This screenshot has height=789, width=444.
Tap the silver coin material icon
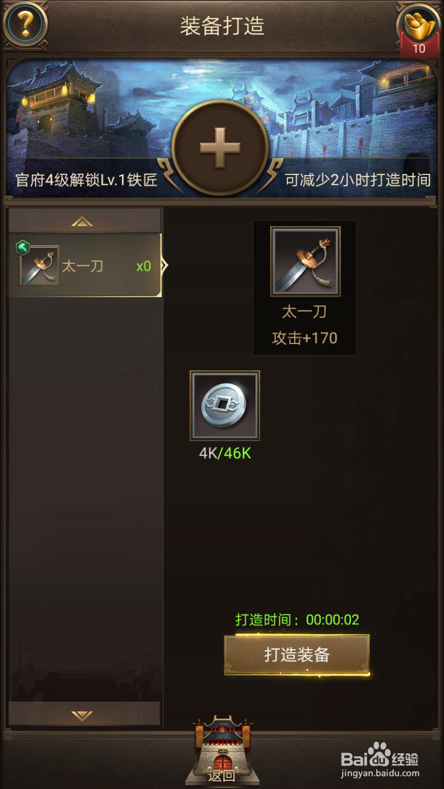pos(224,406)
